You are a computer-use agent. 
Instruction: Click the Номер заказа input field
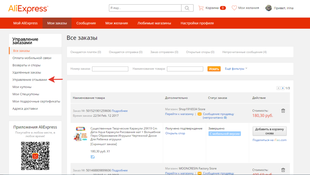coord(110,69)
